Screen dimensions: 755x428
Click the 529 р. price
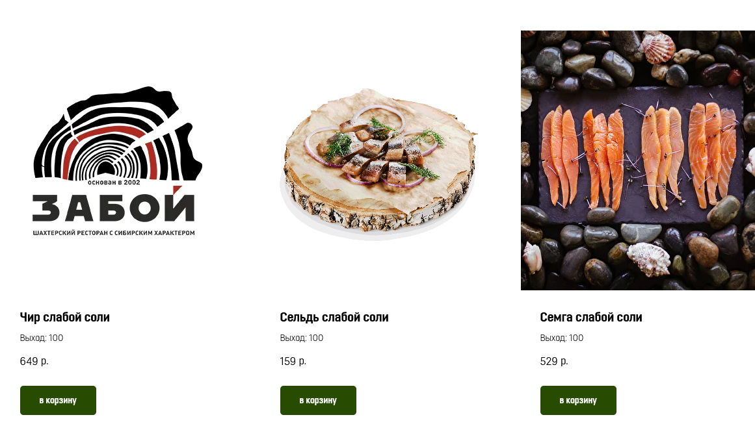553,361
